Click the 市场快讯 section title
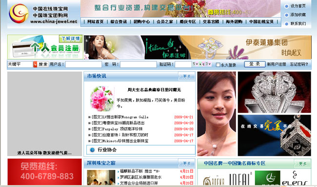This screenshot has width=317, height=187. (x=97, y=76)
